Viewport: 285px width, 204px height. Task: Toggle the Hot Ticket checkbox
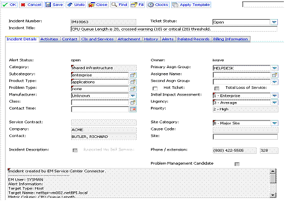155,88
